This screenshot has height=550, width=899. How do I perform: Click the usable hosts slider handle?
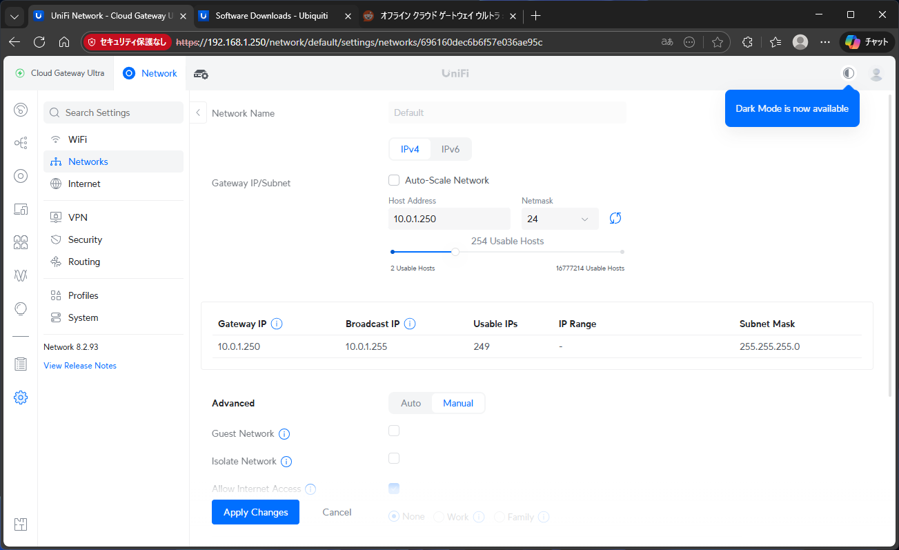pyautogui.click(x=455, y=252)
